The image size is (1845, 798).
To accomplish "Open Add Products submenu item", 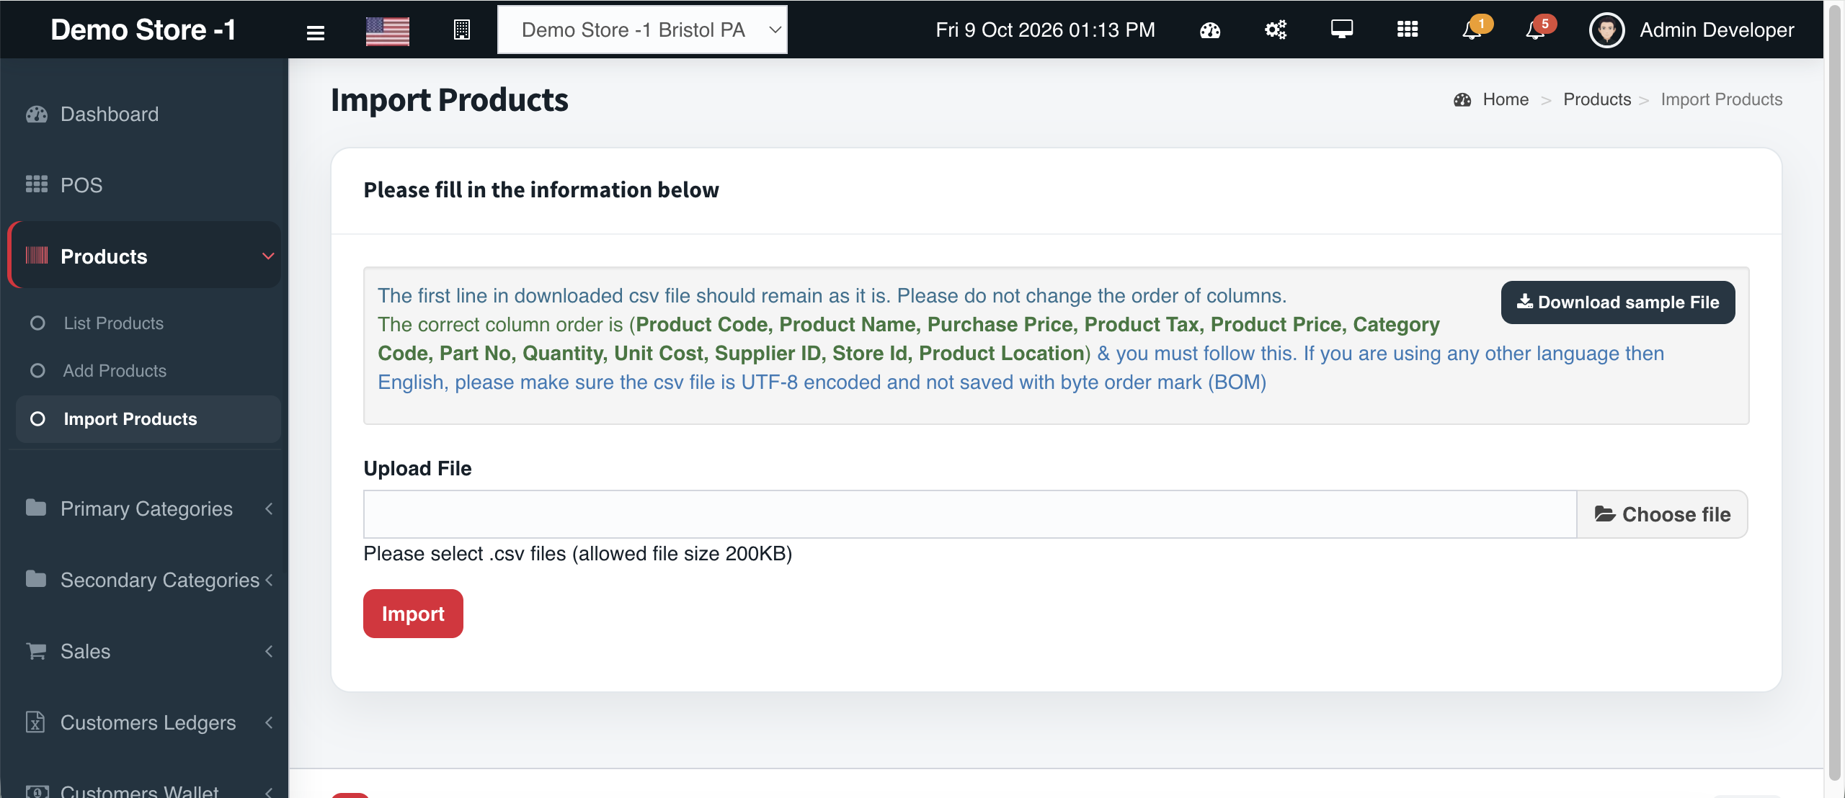I will point(148,371).
